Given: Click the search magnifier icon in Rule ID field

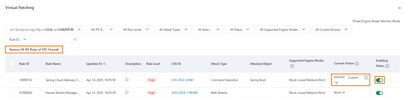Looking at the screenshot, I should click(75, 39).
